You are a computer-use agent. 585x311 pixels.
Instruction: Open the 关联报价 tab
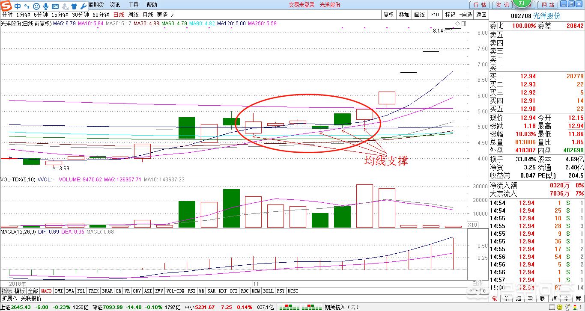(x=31, y=298)
